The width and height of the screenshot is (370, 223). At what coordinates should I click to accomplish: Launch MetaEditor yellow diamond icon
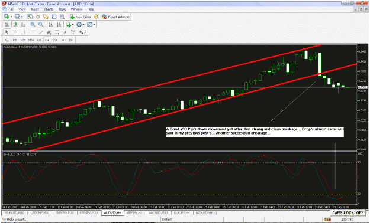point(96,17)
